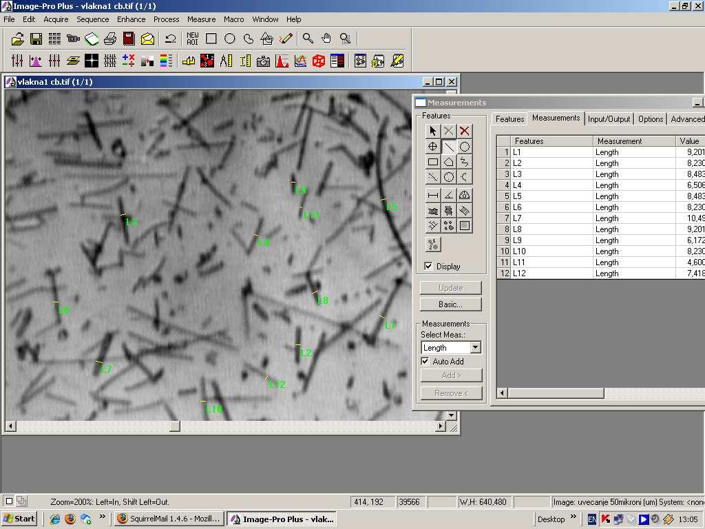Switch to the Options tab
Screen dimensions: 705x529
[x=651, y=119]
